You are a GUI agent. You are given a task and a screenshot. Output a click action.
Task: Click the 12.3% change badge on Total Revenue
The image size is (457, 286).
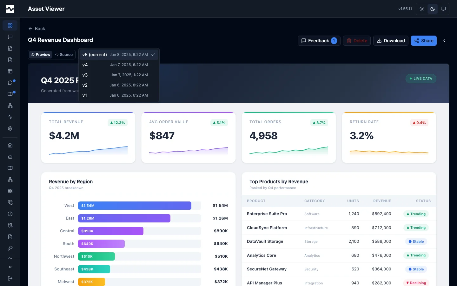pyautogui.click(x=118, y=123)
